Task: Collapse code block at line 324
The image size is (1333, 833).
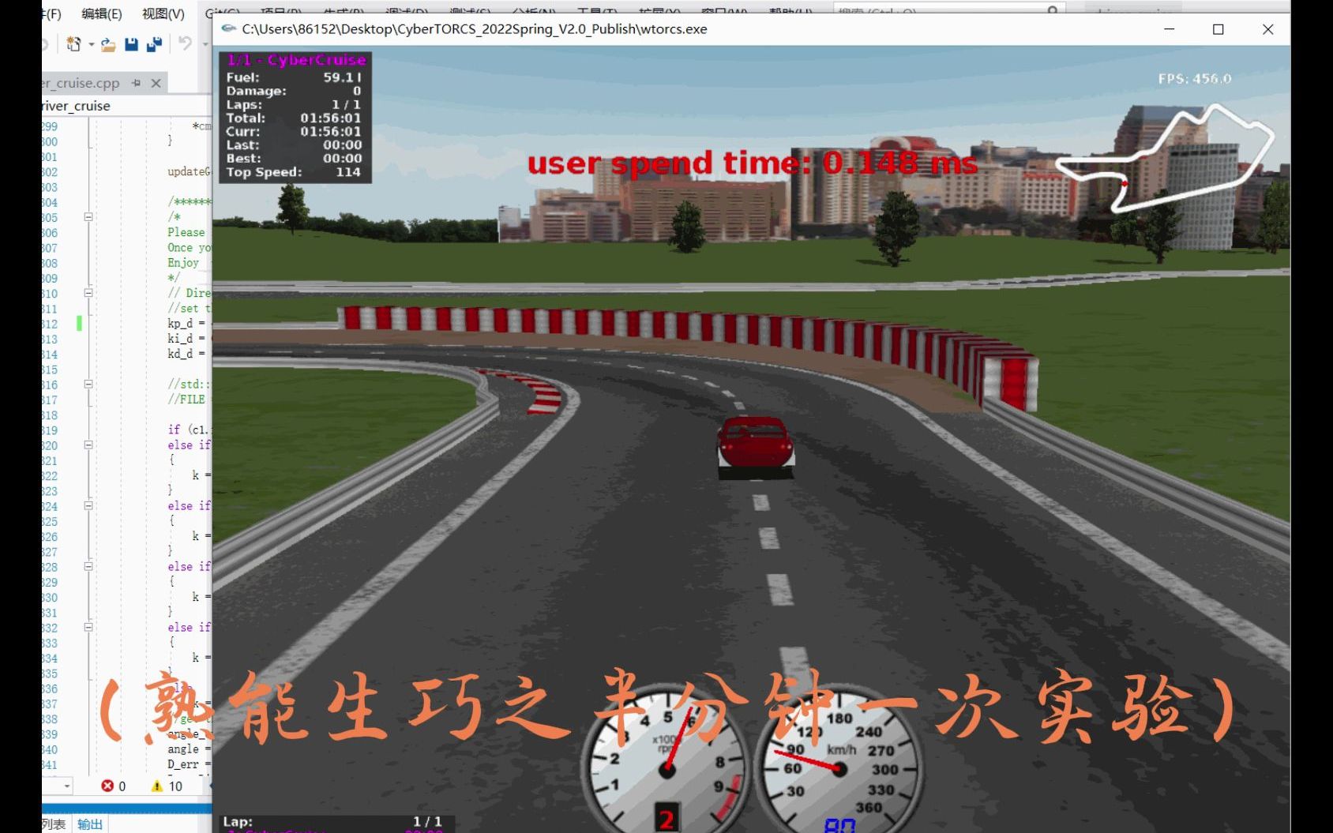Action: (x=88, y=506)
